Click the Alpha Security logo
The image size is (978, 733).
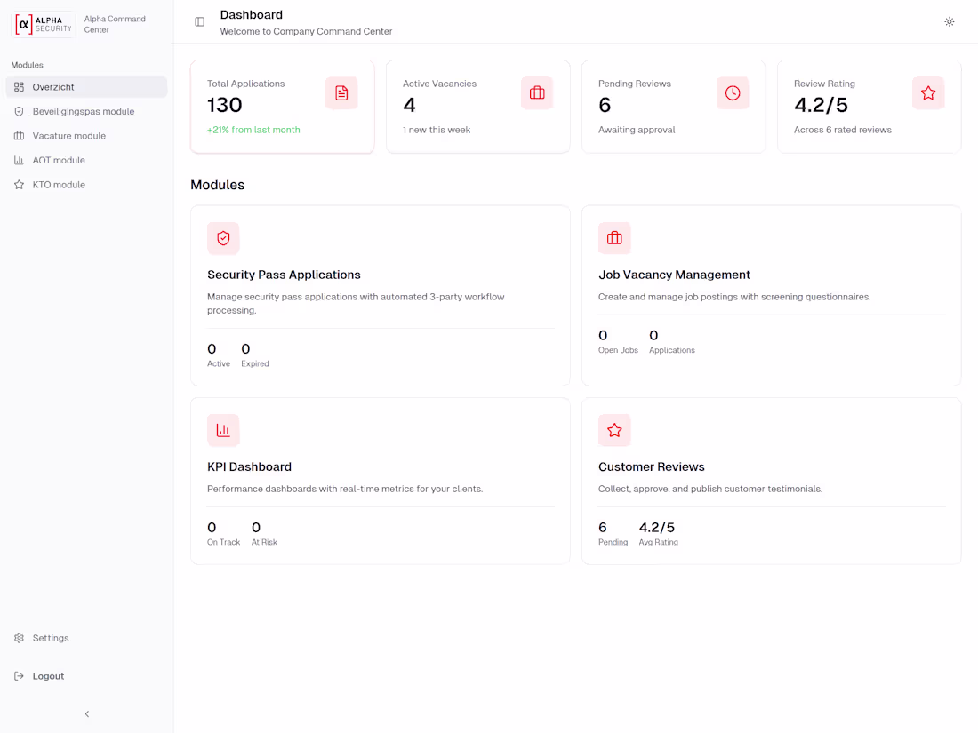point(43,24)
